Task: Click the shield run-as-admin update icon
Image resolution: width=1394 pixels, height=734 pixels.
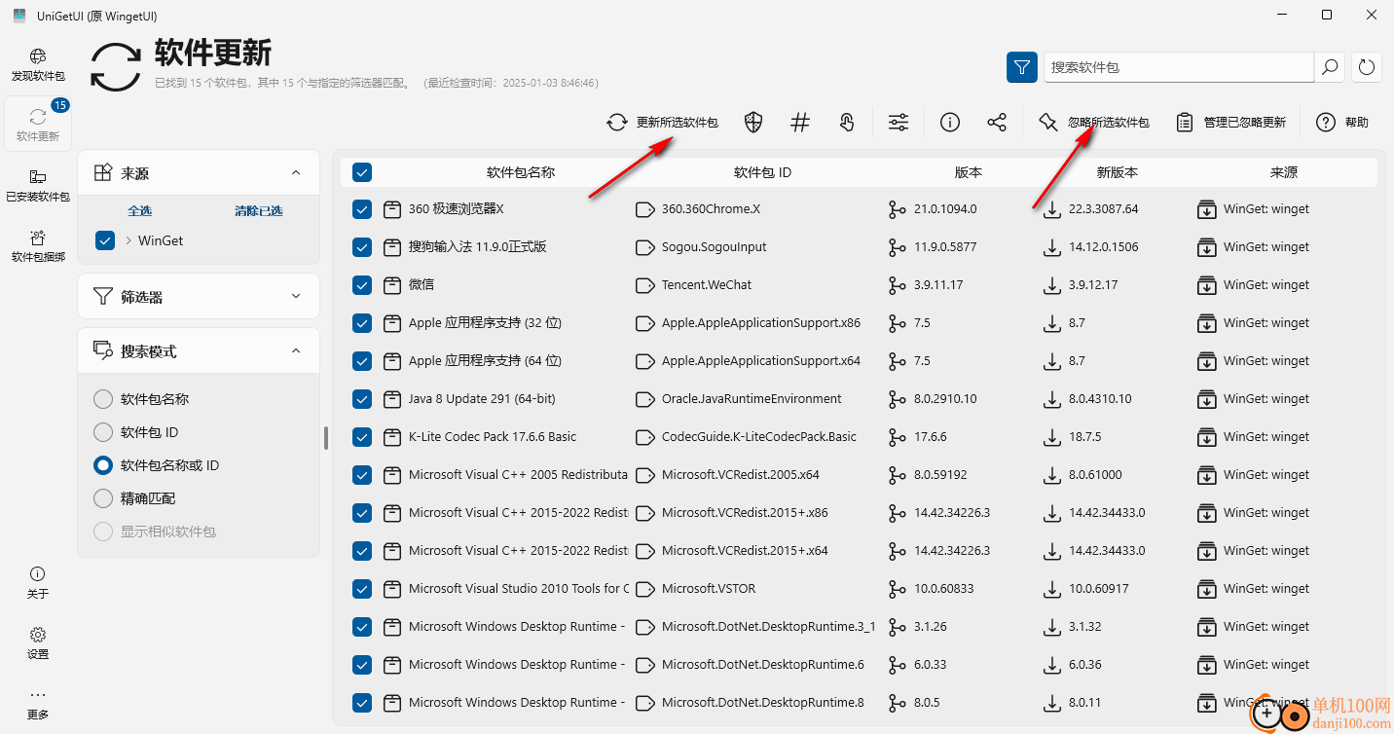Action: [752, 122]
